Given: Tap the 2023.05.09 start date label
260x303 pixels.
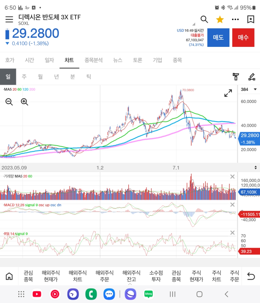Looking at the screenshot, I should pyautogui.click(x=14, y=168).
